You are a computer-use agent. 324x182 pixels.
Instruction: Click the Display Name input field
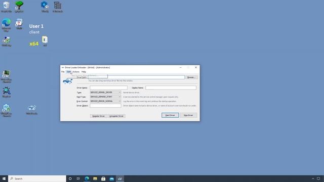coord(171,87)
